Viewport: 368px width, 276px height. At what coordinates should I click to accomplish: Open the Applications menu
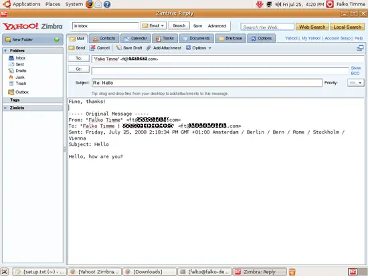coord(26,4)
